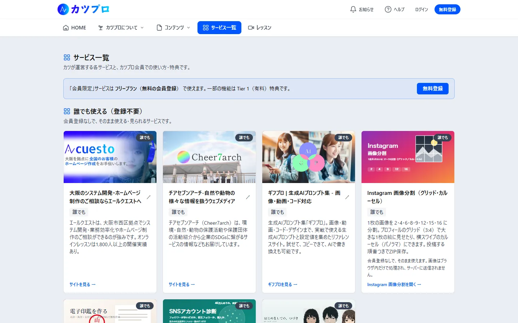This screenshot has height=323, width=518.
Task: Click the サービス一覧 page heading
Action: tap(91, 58)
